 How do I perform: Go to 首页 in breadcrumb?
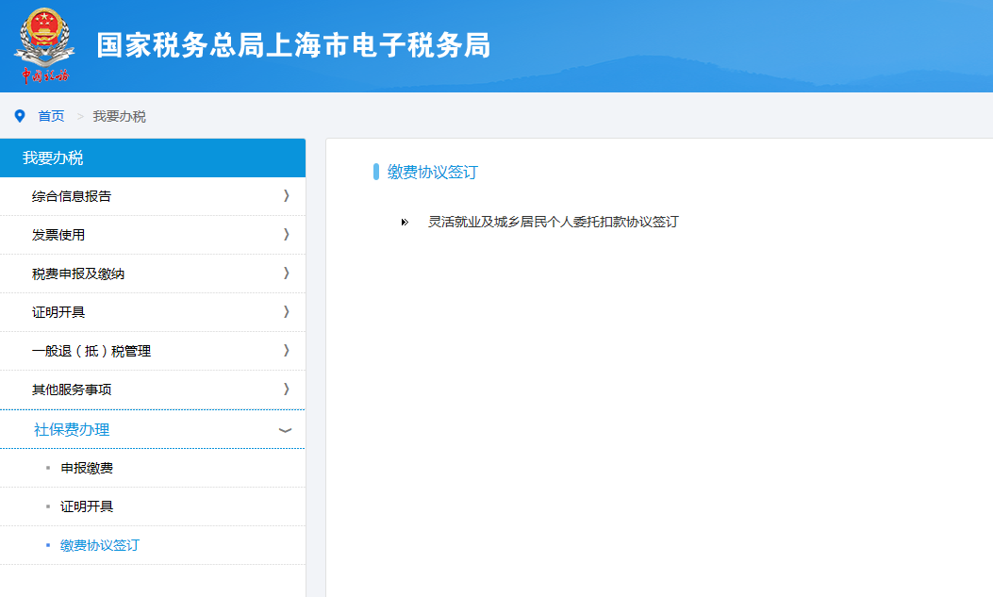click(x=51, y=116)
